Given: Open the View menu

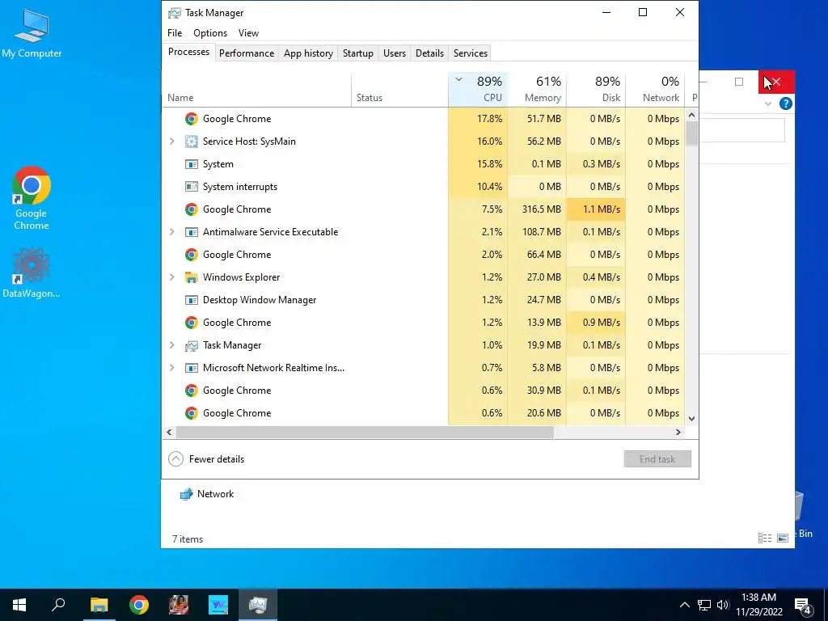Looking at the screenshot, I should 248,32.
